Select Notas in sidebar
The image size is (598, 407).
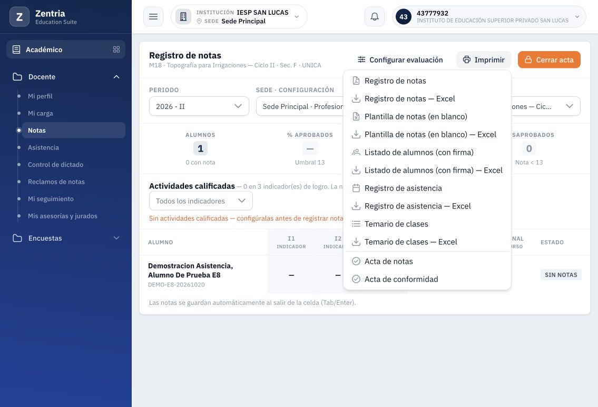coord(74,131)
